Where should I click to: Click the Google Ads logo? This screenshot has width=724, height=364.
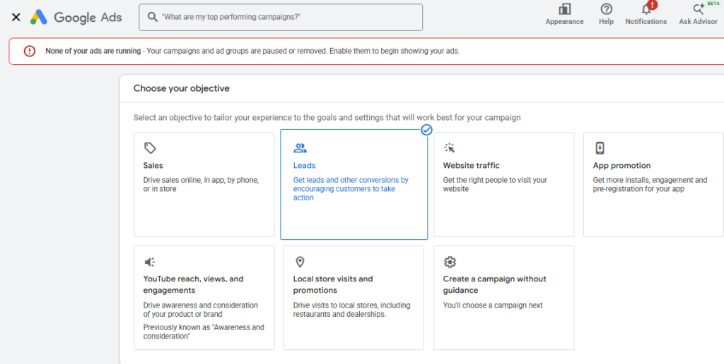coord(76,18)
